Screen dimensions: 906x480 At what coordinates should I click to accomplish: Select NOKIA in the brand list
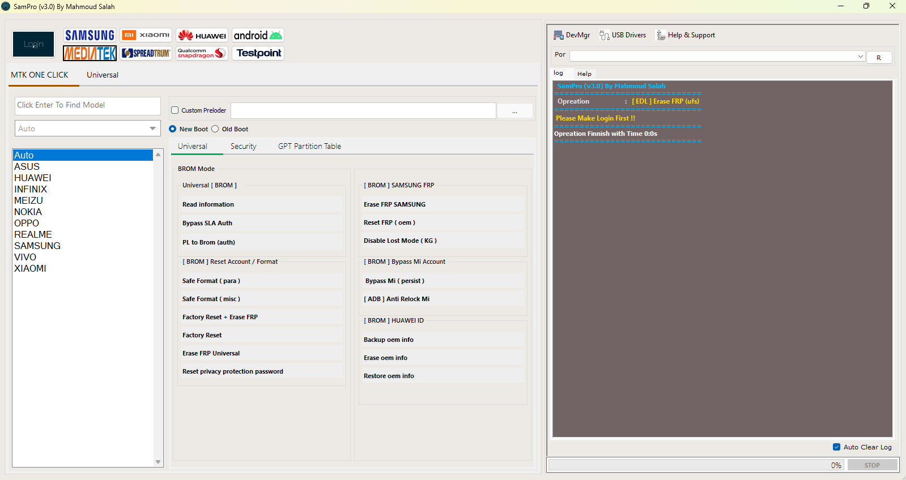click(83, 212)
